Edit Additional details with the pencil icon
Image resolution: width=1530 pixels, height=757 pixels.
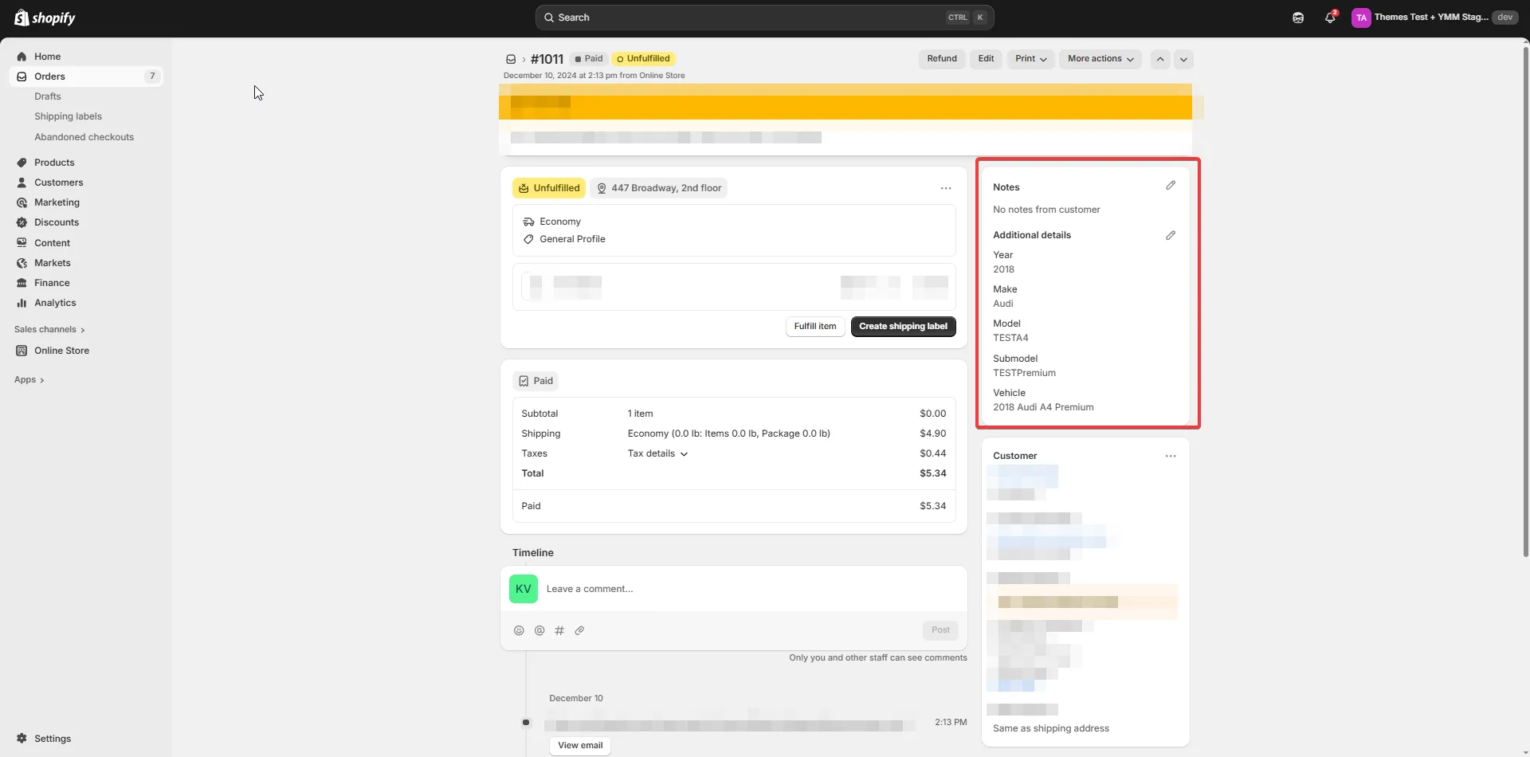coord(1170,236)
